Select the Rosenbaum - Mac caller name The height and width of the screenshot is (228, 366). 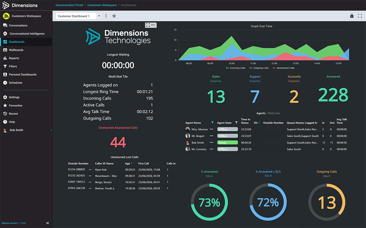(106, 176)
